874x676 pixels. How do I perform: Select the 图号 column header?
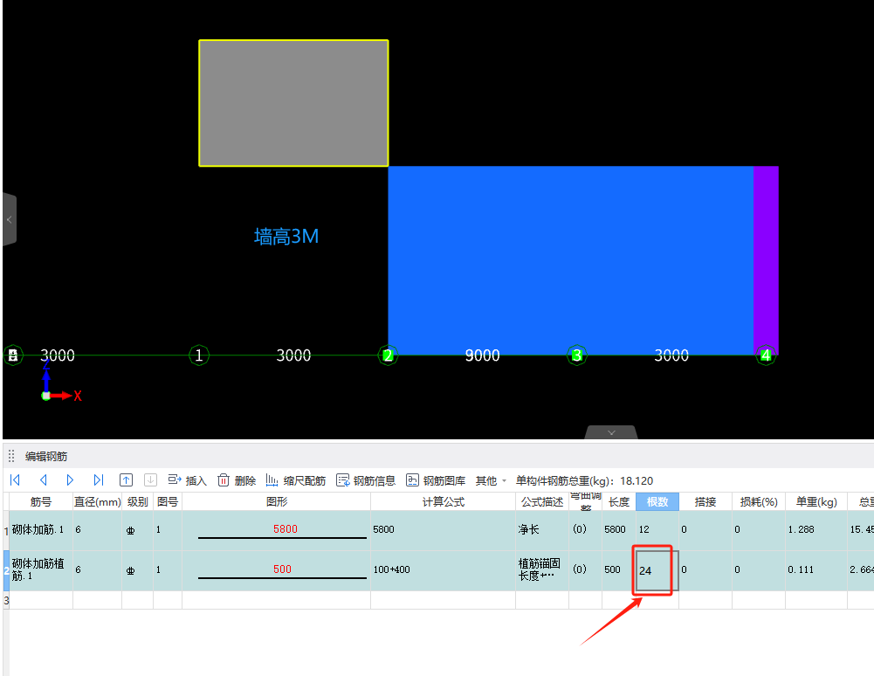168,501
